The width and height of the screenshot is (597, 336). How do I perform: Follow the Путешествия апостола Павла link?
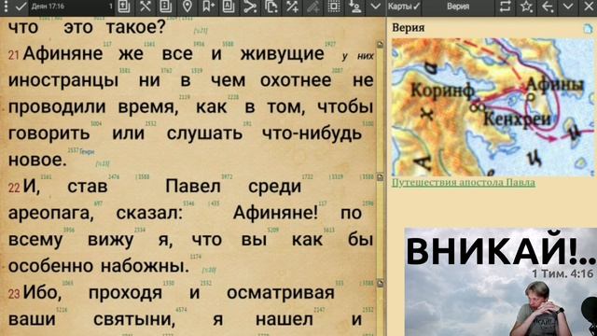(x=464, y=183)
